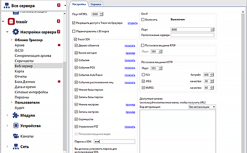Toggle Управление PTZ checkbox

[x=76, y=126]
